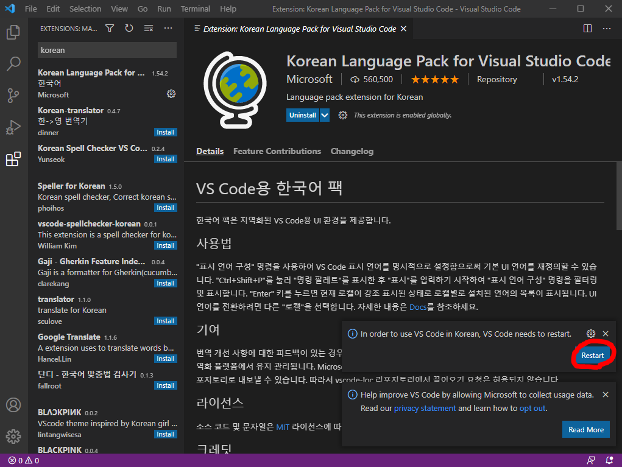The height and width of the screenshot is (467, 622).
Task: Open notifications bell in status bar
Action: [609, 460]
